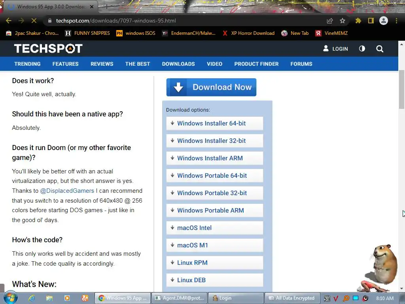This screenshot has width=405, height=304.
Task: Click the orange magnifier tray icon
Action: point(346,298)
